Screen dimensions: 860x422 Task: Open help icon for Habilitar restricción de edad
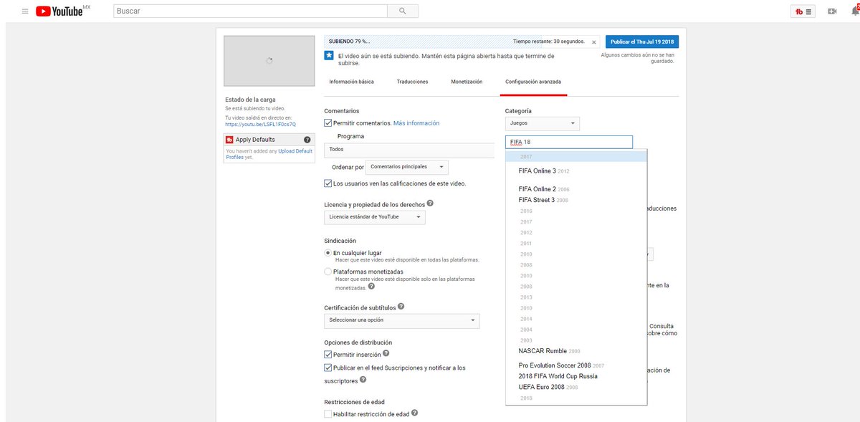(x=414, y=413)
